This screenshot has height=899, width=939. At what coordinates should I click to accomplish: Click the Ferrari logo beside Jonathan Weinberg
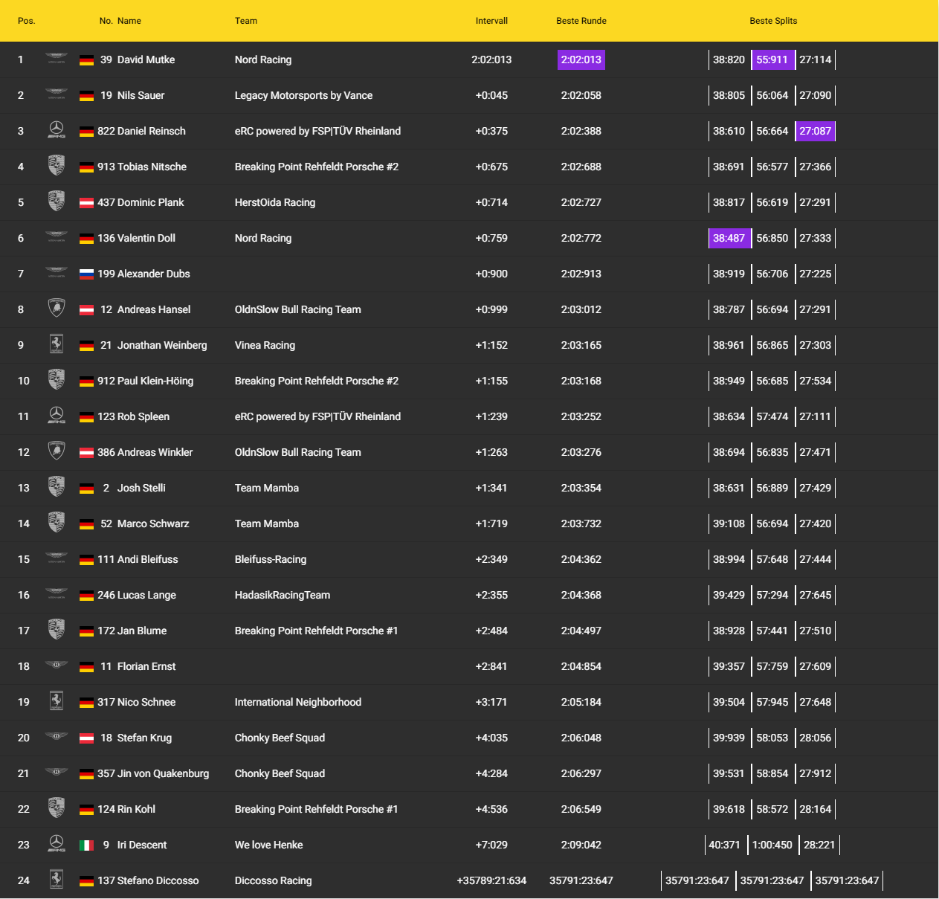pyautogui.click(x=57, y=344)
